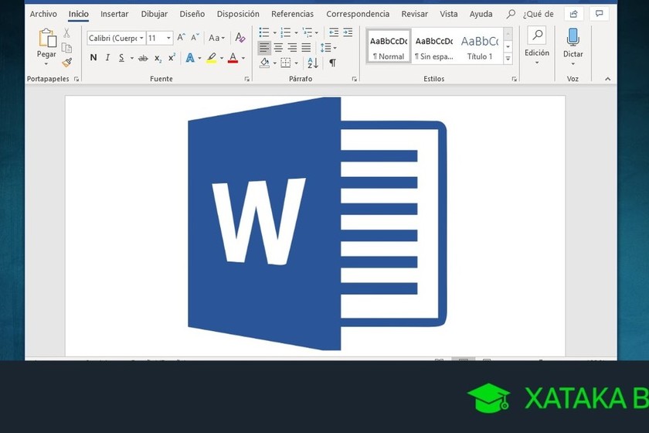The image size is (649, 433).
Task: Click the Decrease indent icon
Action: tap(334, 32)
